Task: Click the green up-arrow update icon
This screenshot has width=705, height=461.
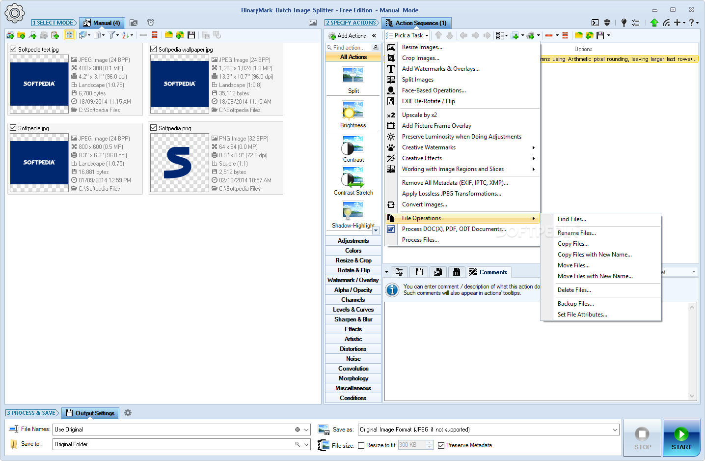Action: pyautogui.click(x=654, y=23)
